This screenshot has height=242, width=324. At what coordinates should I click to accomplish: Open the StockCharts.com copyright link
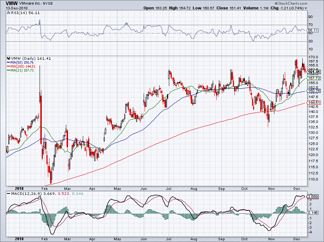pyautogui.click(x=291, y=3)
